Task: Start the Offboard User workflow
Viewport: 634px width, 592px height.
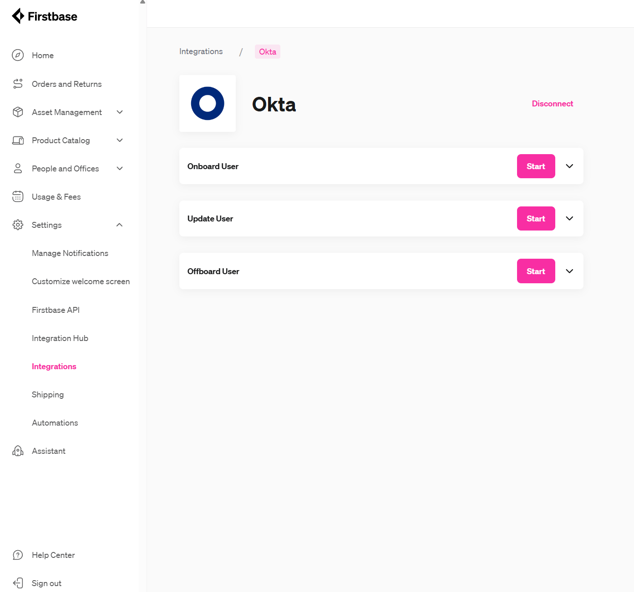Action: (536, 271)
